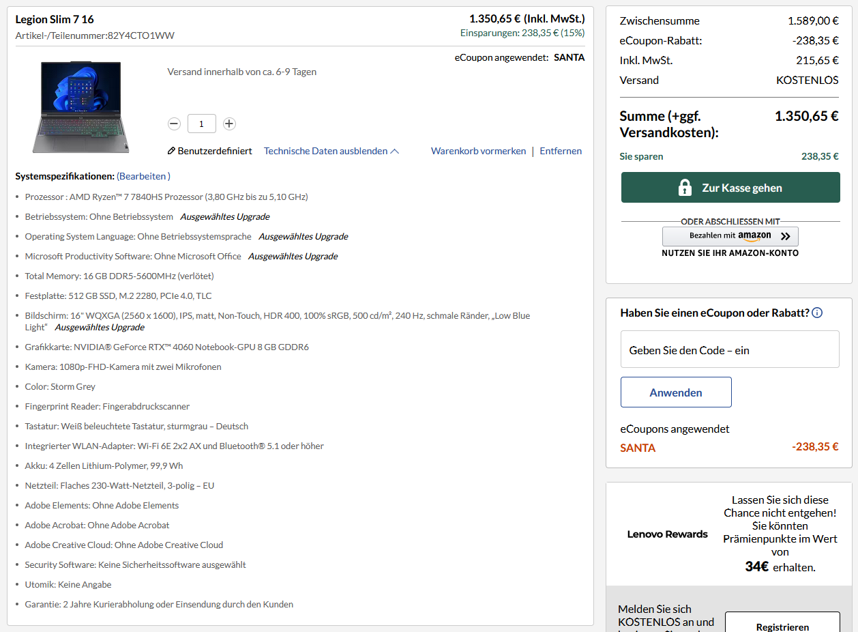Click the plus icon to increase quantity
The image size is (858, 632).
(x=229, y=124)
